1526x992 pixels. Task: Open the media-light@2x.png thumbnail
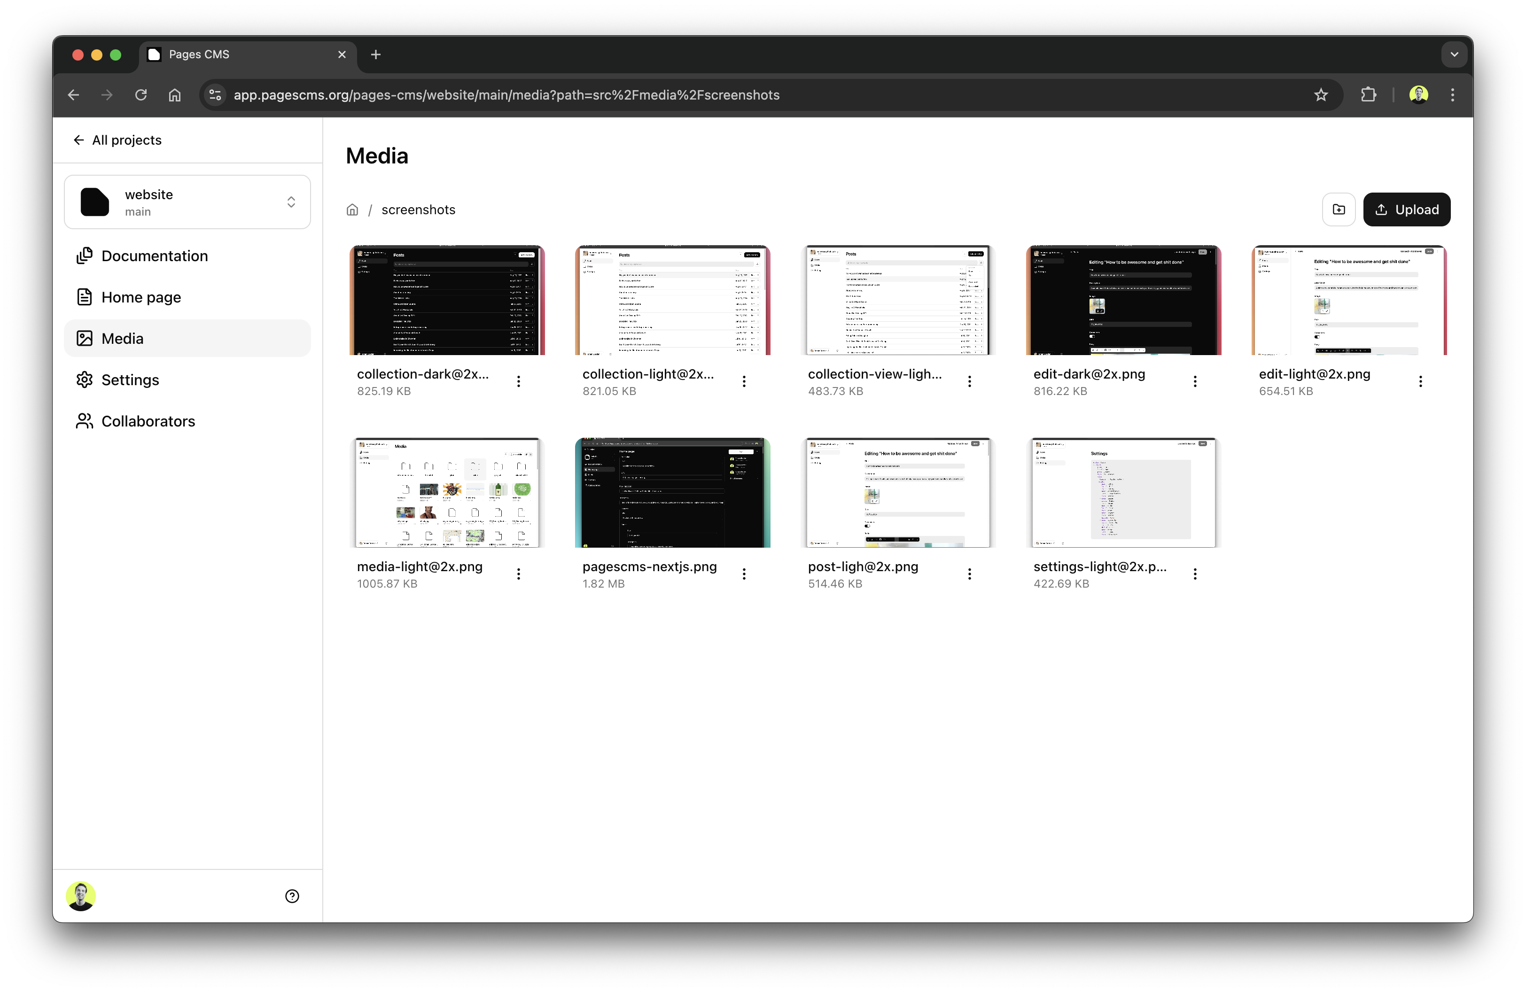coord(447,492)
